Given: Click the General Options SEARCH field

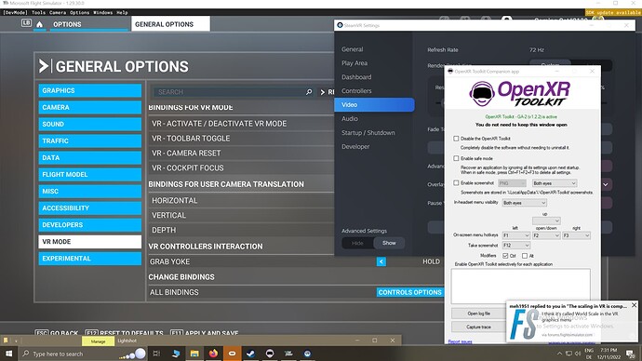Looking at the screenshot, I should point(234,92).
